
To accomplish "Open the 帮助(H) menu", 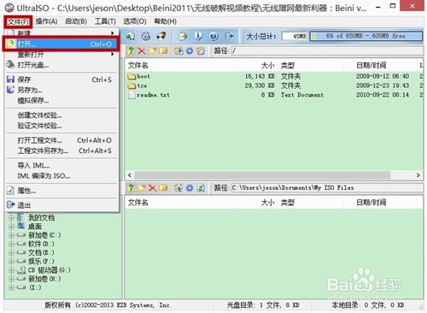I will point(166,21).
